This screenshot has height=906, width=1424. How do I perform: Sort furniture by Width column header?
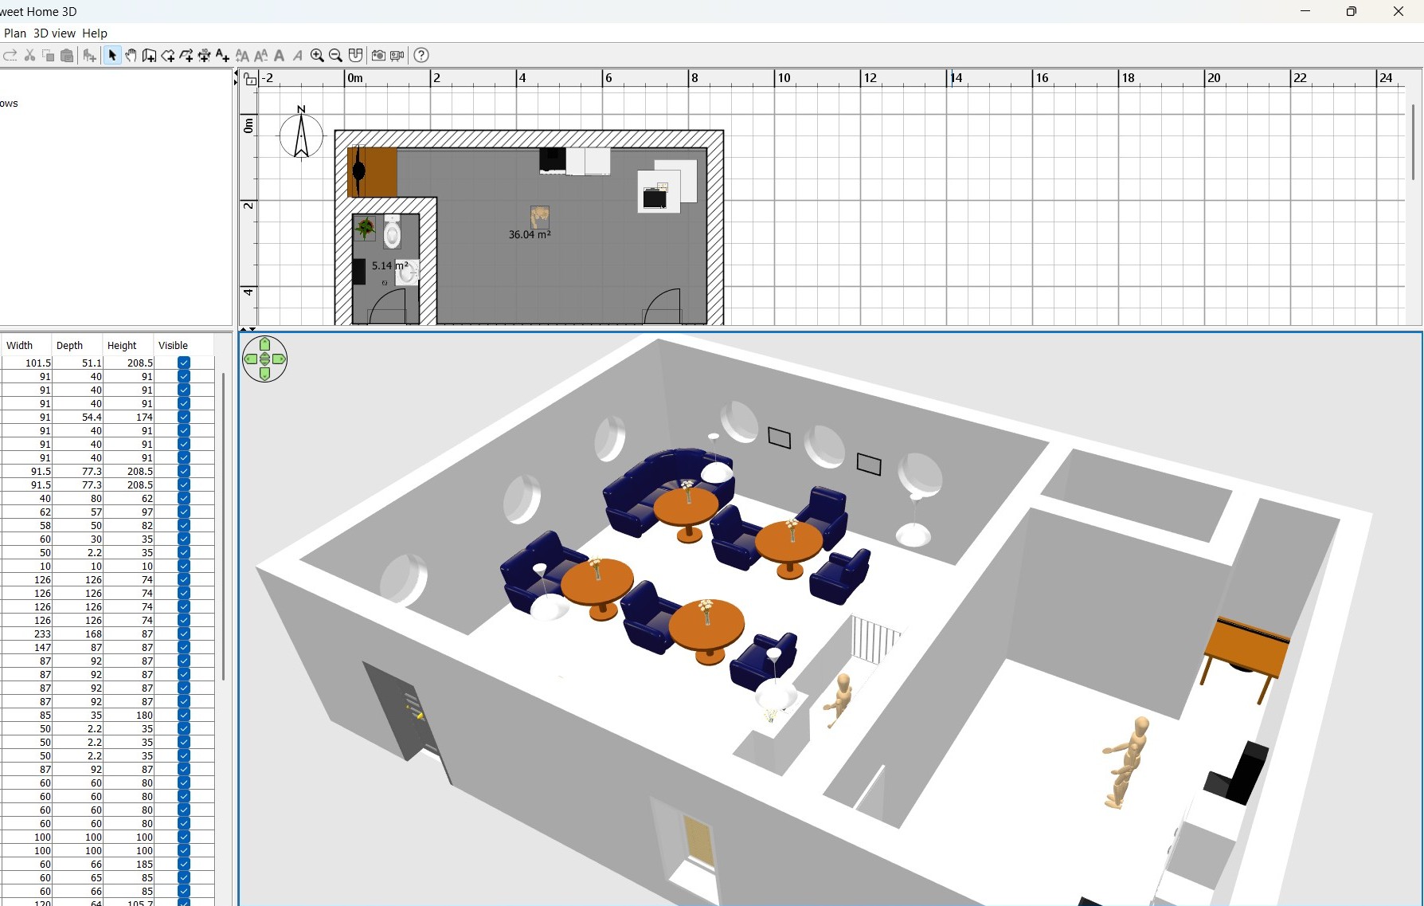(20, 345)
